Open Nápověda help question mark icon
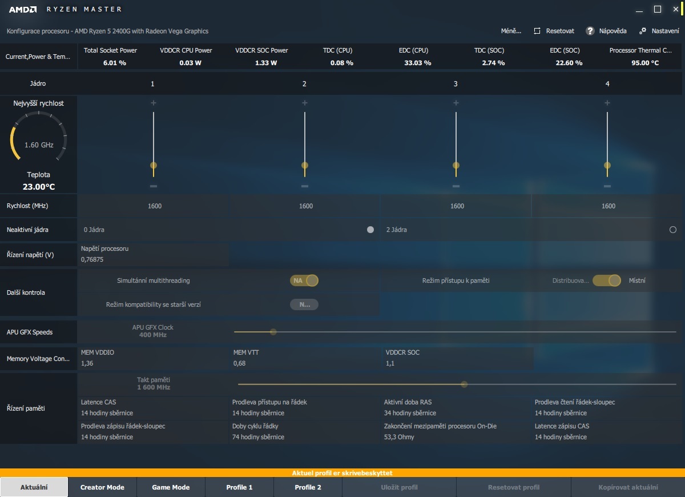 coord(590,31)
